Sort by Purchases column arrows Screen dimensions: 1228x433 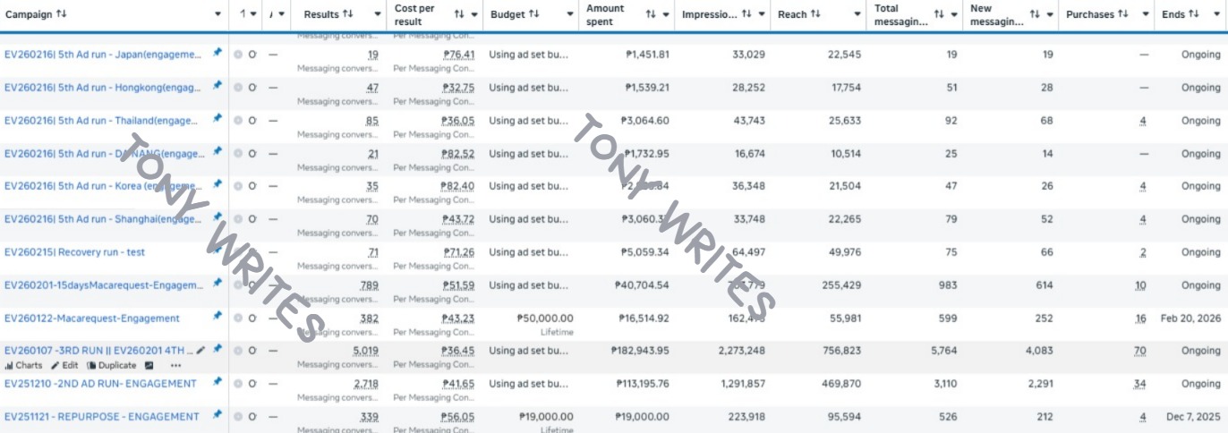1122,14
